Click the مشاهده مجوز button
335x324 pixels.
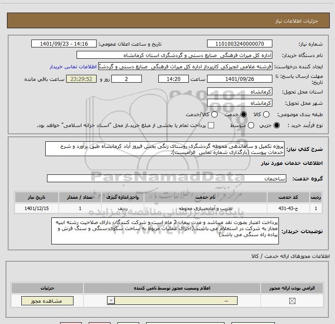[x=47, y=301]
